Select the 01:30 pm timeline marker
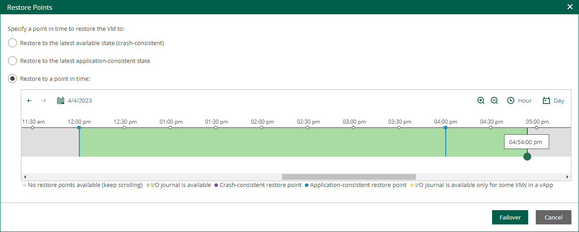The height and width of the screenshot is (232, 579). pyautogui.click(x=216, y=128)
